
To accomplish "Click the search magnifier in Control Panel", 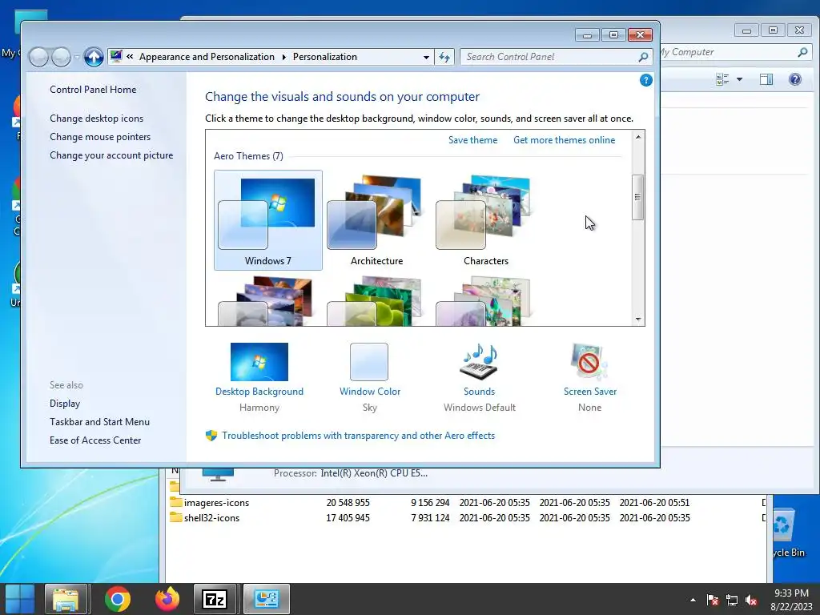I will pyautogui.click(x=643, y=57).
